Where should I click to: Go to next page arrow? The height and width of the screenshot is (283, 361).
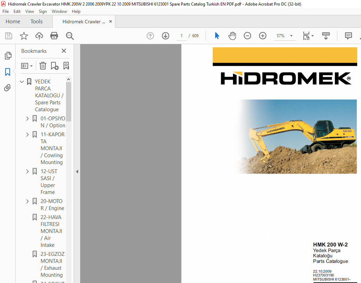point(166,36)
